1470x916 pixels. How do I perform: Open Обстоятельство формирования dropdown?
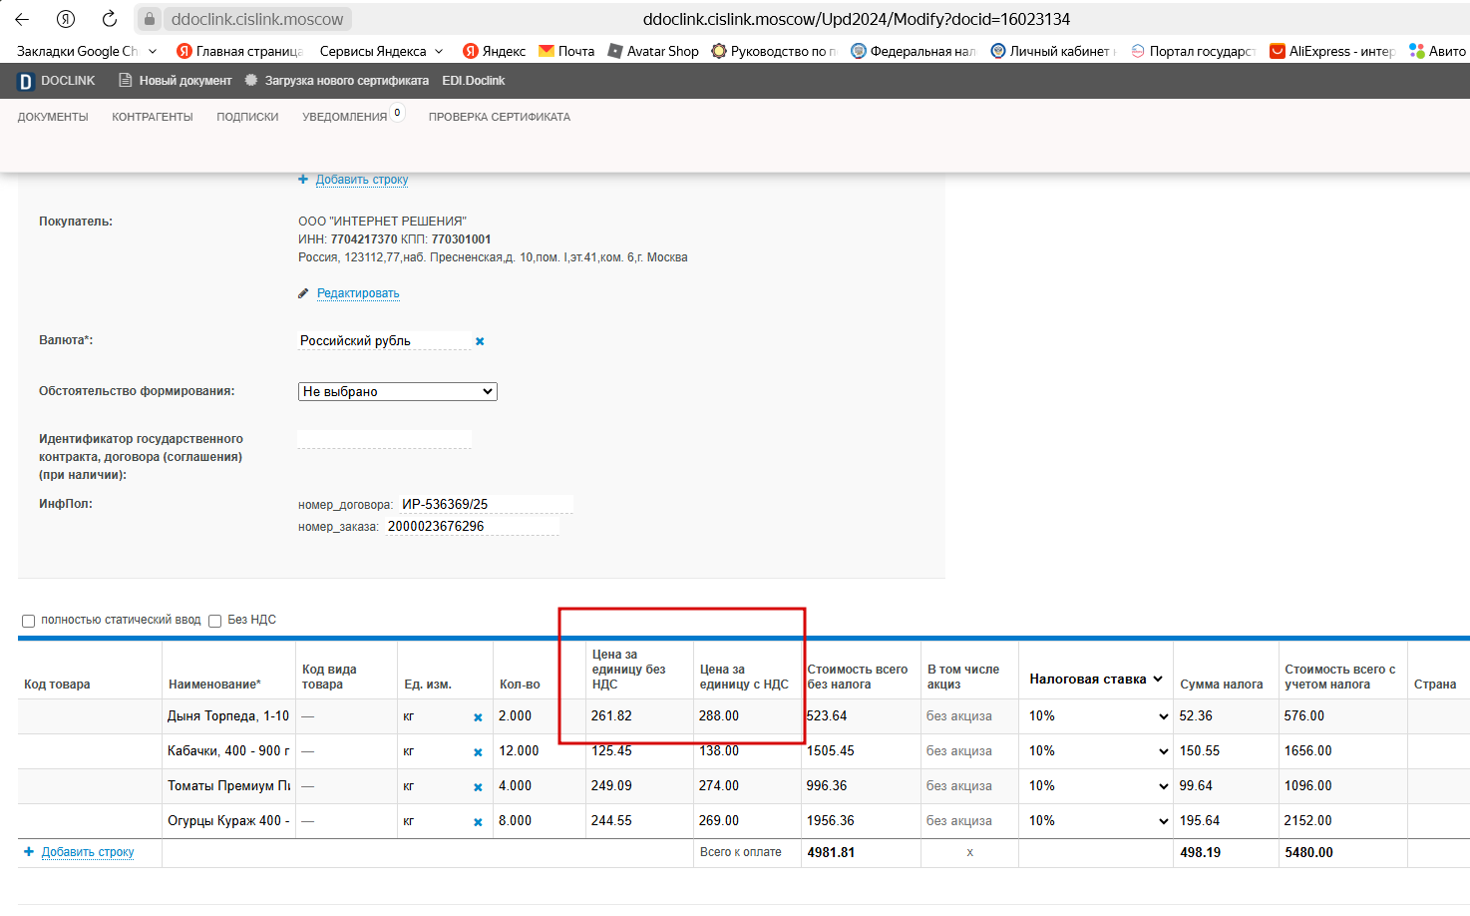[398, 391]
